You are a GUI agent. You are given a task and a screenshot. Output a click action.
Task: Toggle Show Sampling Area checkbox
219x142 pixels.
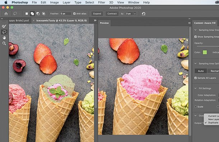point(196,37)
